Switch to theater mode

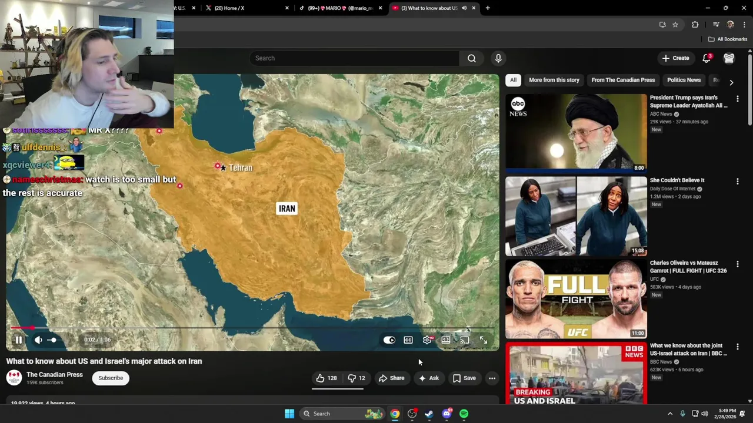pos(446,340)
